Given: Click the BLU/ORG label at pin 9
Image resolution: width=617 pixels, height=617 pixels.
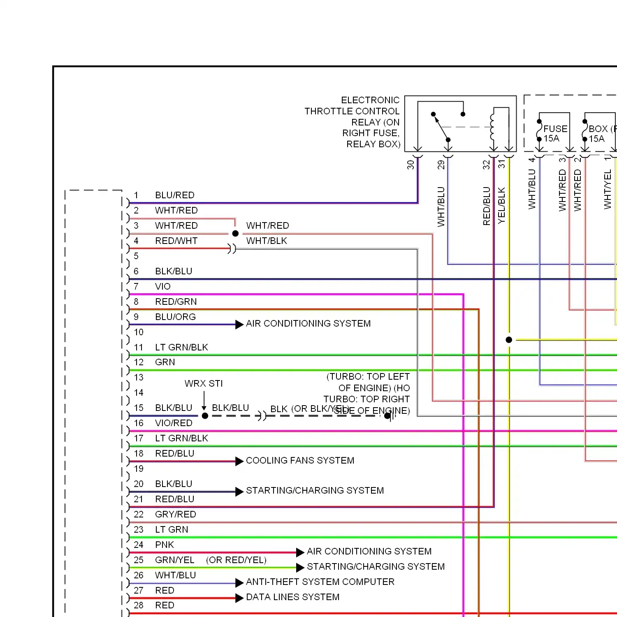Looking at the screenshot, I should point(176,317).
